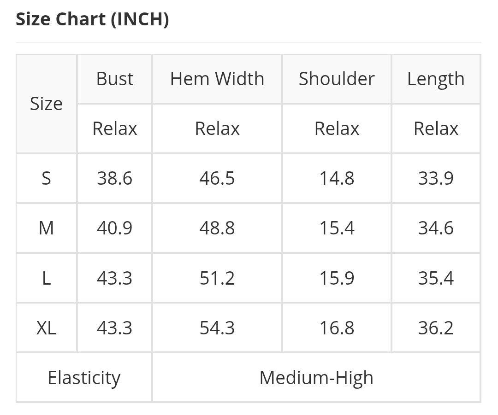Click the Bust column header

(x=115, y=79)
